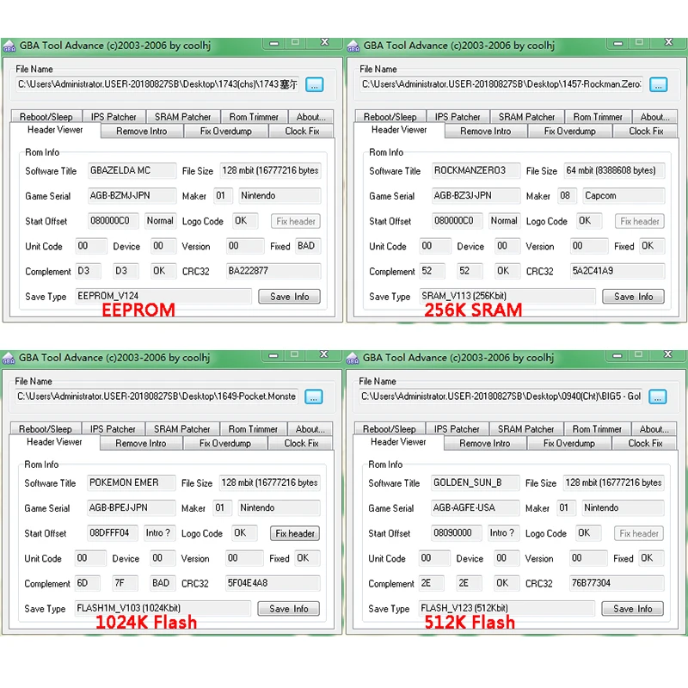Click Fix header in GBAZELDA MC window
This screenshot has width=688, height=688.
296,222
